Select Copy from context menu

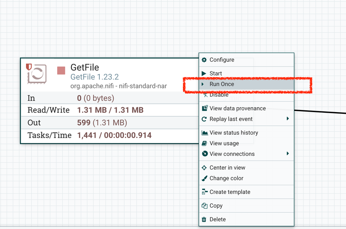click(x=247, y=205)
